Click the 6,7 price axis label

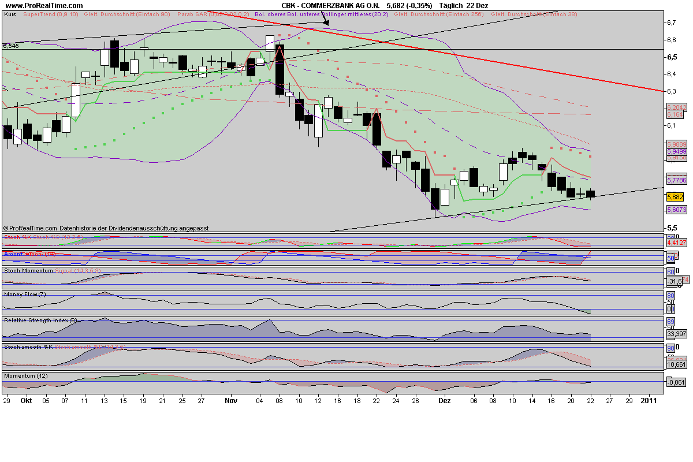pos(672,23)
